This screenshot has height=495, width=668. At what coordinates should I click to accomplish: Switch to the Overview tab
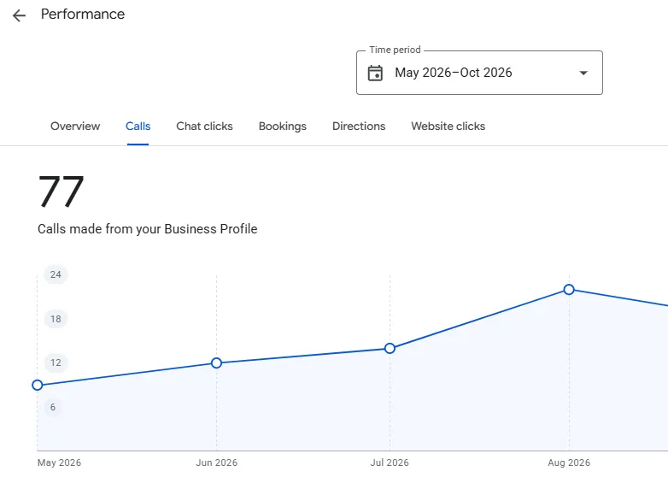(x=75, y=127)
